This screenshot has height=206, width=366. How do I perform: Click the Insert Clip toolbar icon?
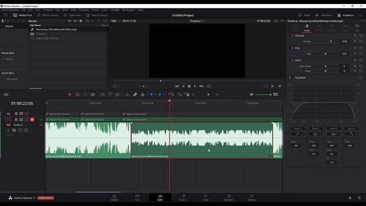click(102, 94)
